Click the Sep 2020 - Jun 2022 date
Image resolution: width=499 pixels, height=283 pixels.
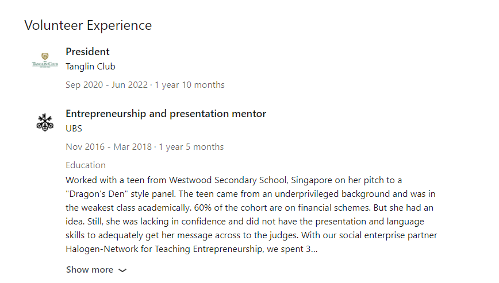[106, 85]
